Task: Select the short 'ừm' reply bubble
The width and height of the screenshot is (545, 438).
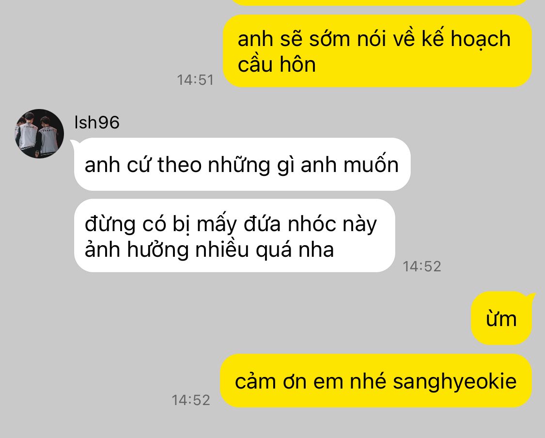Action: pos(501,318)
